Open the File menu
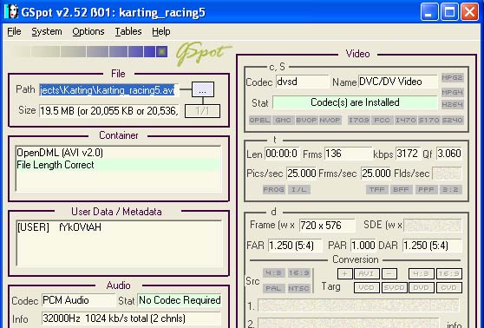 (x=14, y=31)
